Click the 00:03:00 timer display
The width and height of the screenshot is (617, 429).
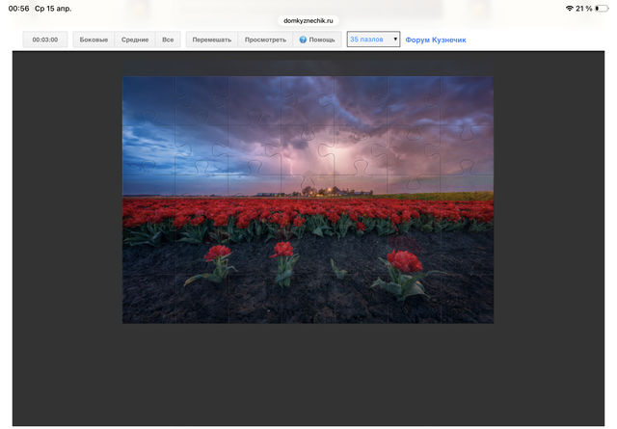(x=45, y=40)
